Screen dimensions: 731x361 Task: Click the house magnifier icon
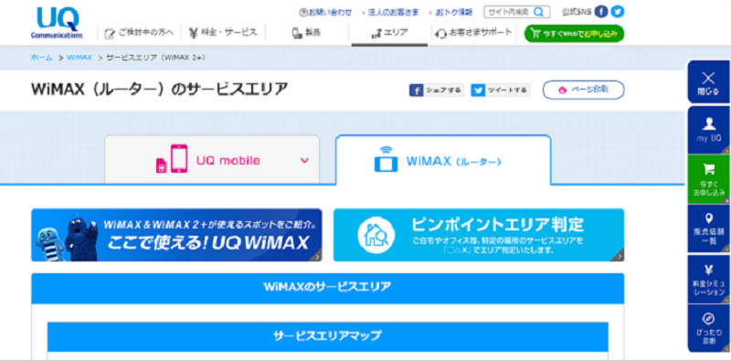(376, 235)
